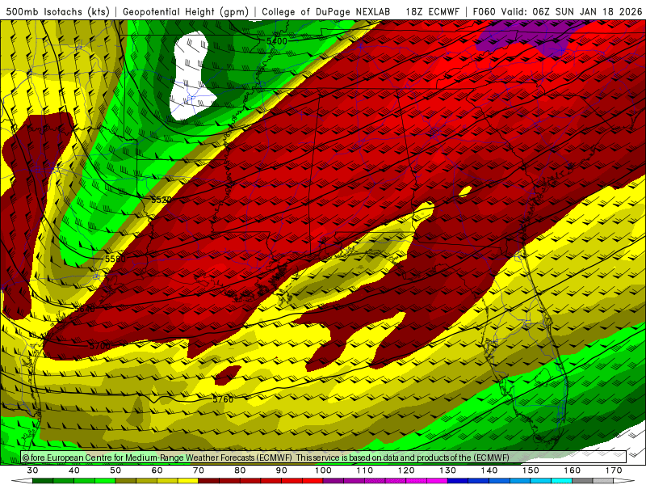This screenshot has height=485, width=646.
Task: Click the 140 value on color scale
Action: click(x=489, y=470)
